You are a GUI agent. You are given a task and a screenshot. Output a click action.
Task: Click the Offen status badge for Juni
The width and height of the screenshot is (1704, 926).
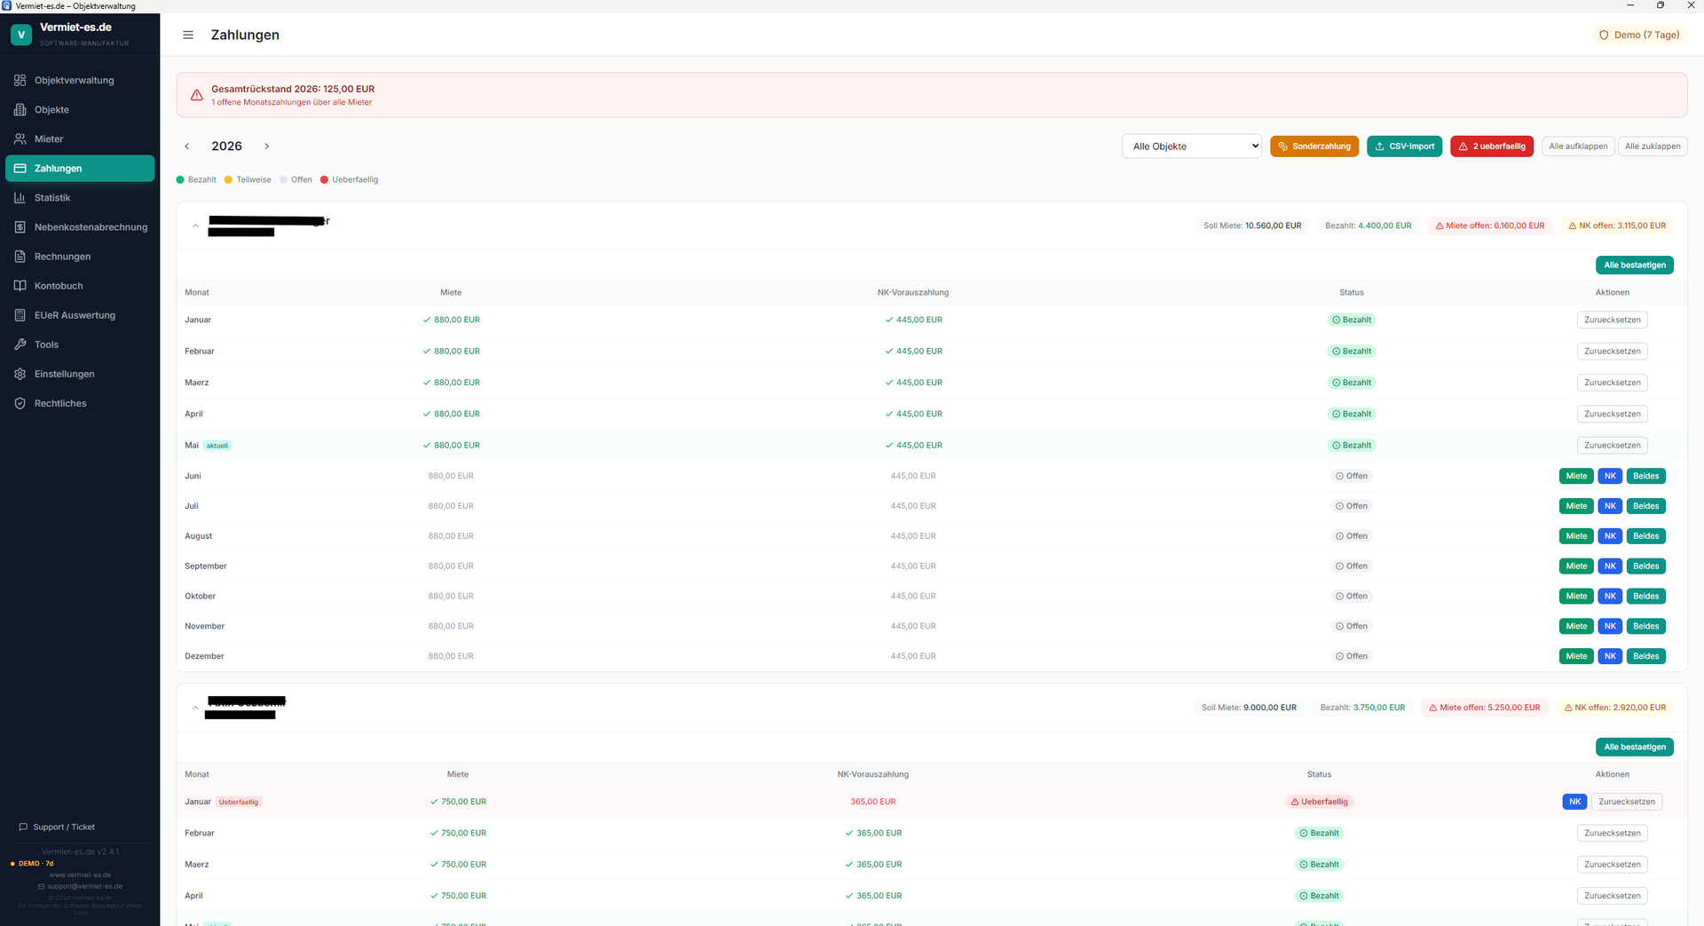tap(1352, 477)
